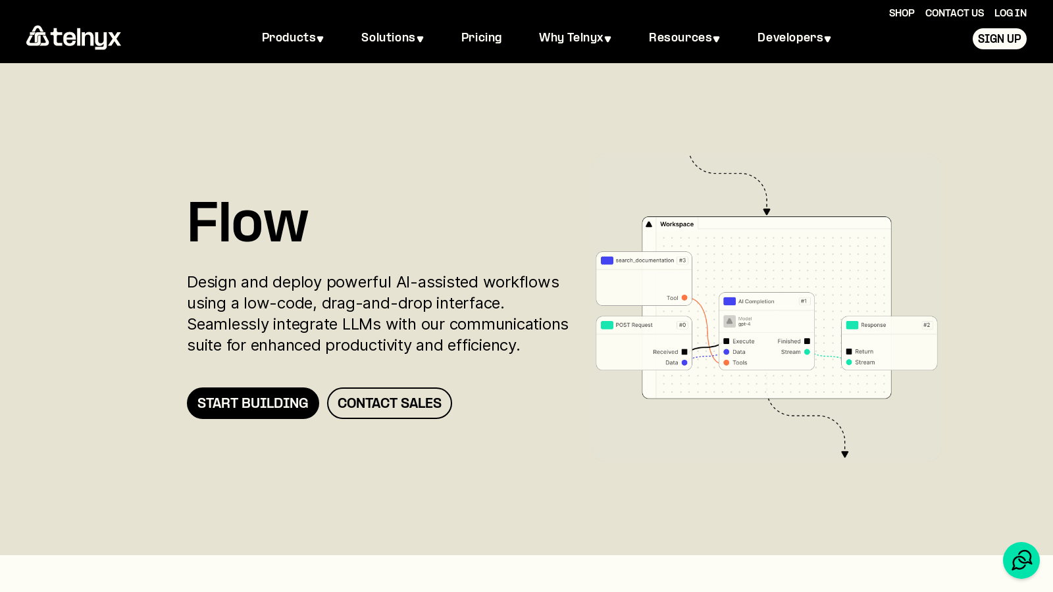This screenshot has height=592, width=1053.
Task: Click the Flow workspace diagram illustration
Action: point(767,307)
